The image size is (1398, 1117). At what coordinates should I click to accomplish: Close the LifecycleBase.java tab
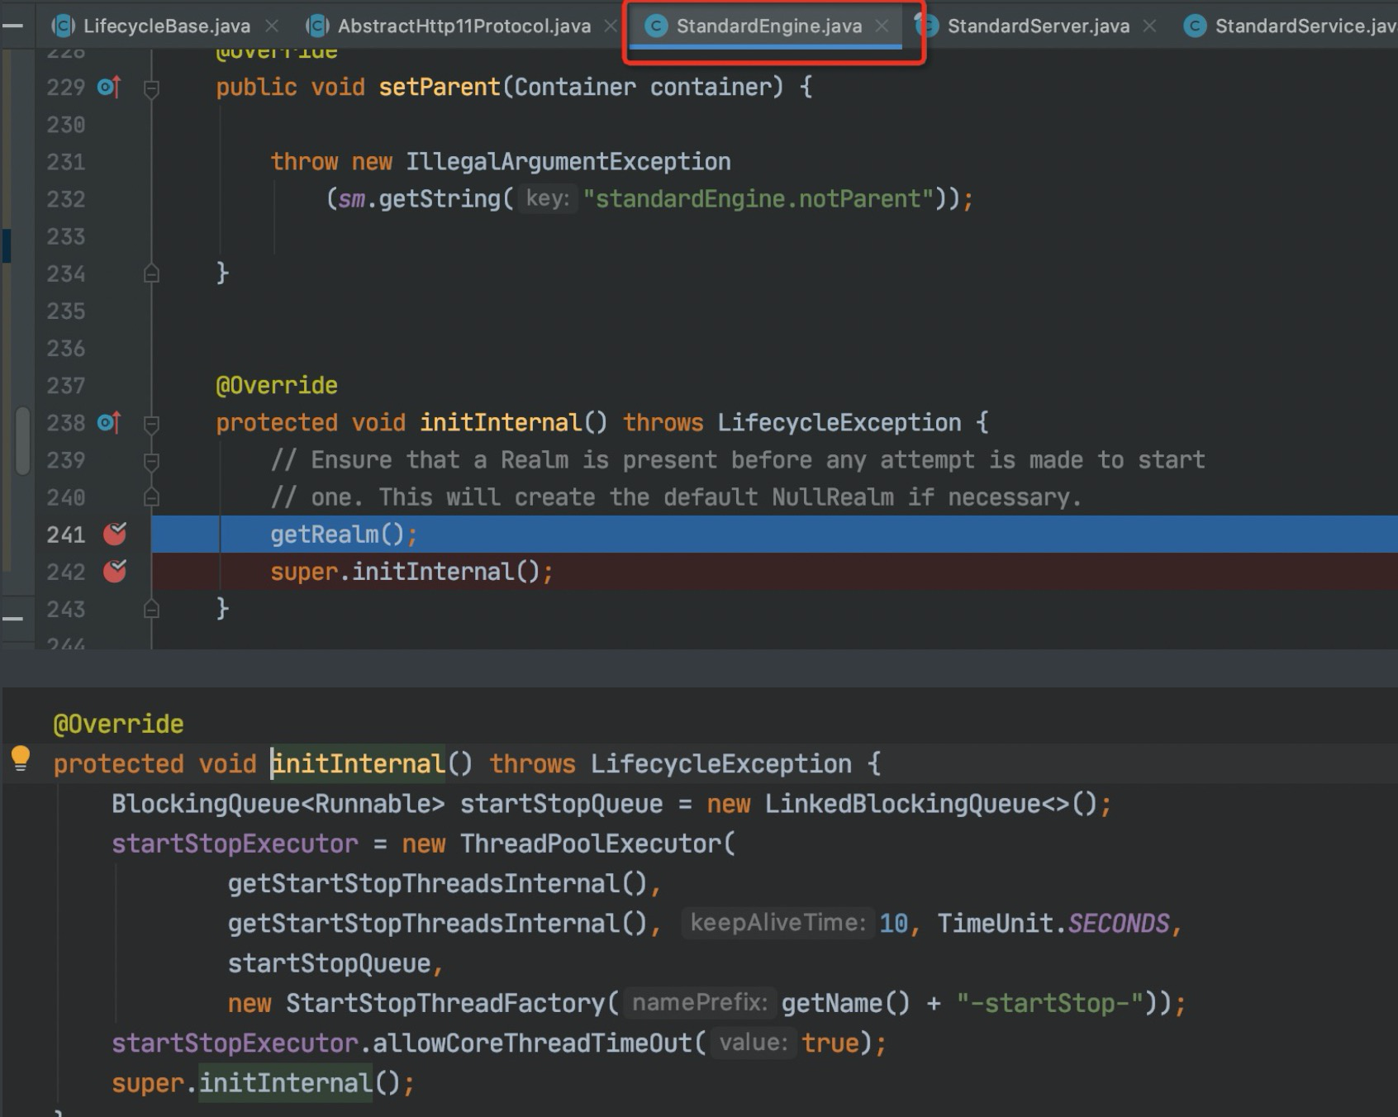point(272,26)
